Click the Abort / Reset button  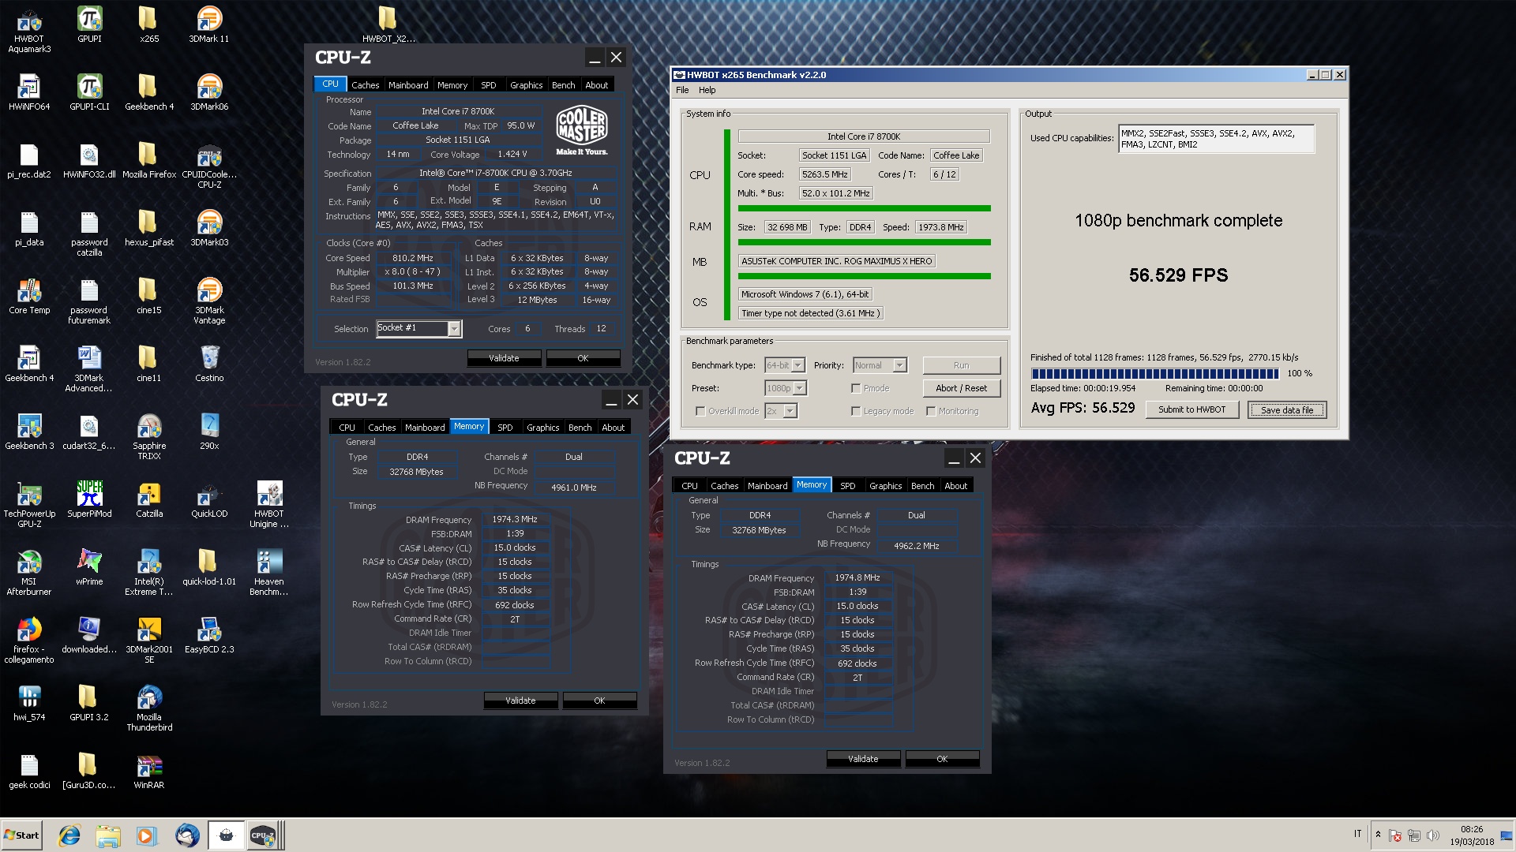pos(961,388)
